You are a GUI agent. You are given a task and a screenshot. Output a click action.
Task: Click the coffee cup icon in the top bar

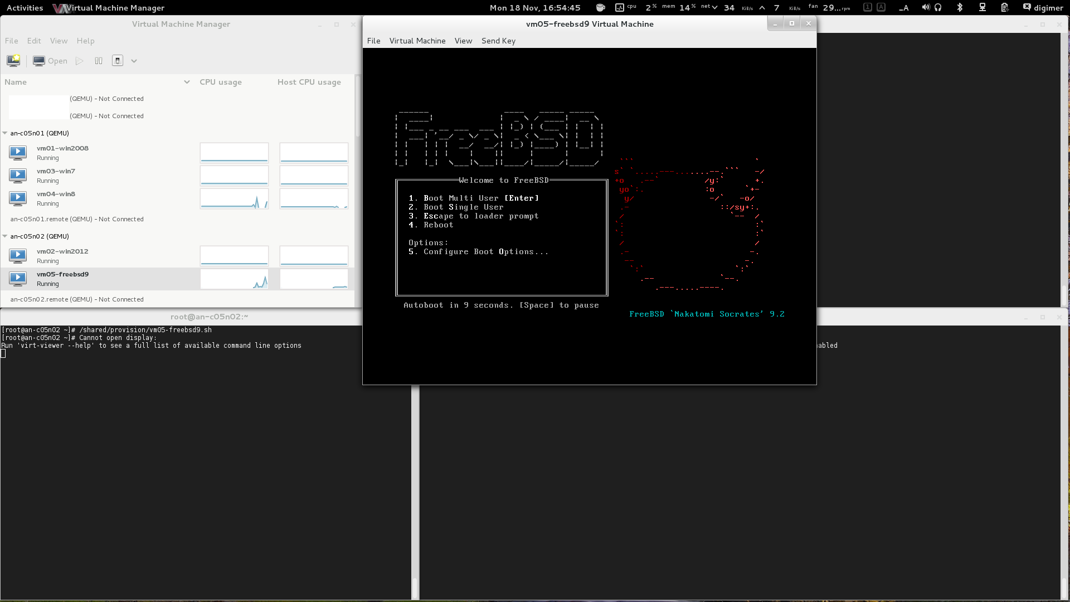tap(600, 8)
